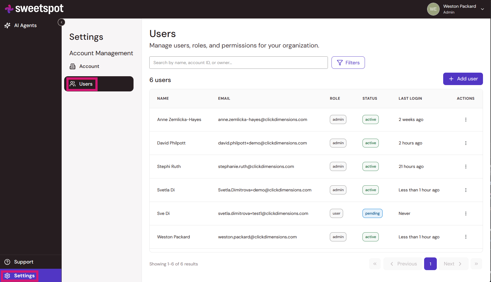This screenshot has height=282, width=491.
Task: Open actions menu for Weston Packard row
Action: [x=466, y=237]
